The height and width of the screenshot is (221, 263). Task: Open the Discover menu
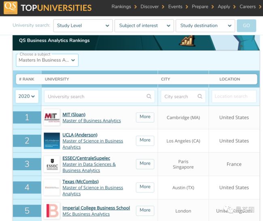(149, 7)
